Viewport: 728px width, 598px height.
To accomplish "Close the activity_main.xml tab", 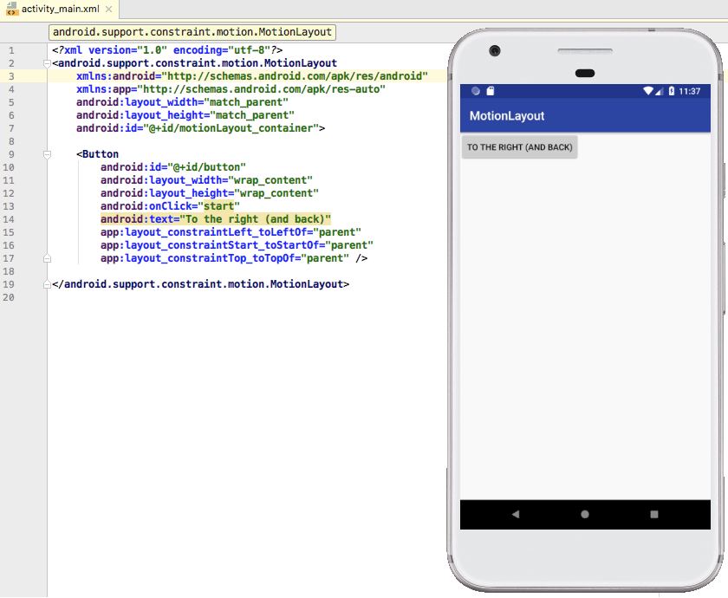I will (x=108, y=9).
